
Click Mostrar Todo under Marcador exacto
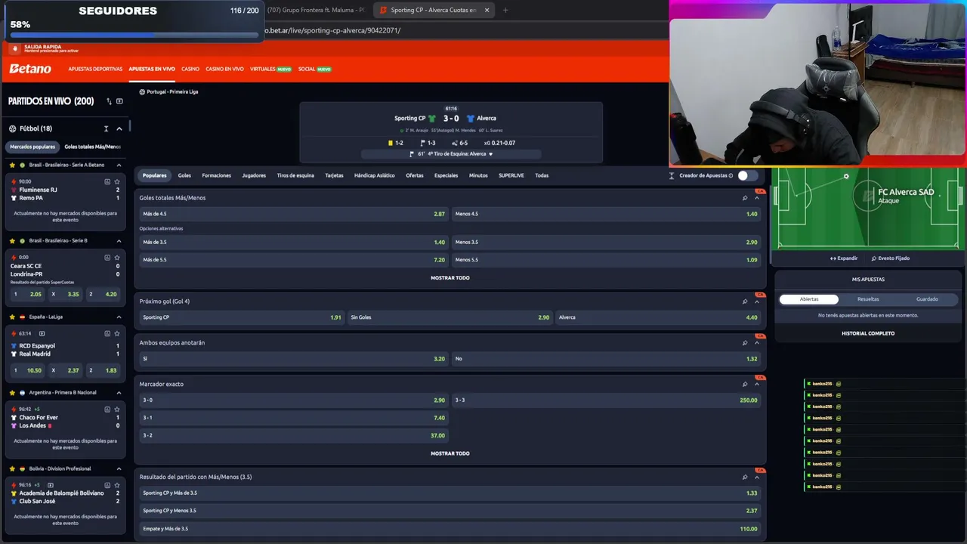tap(450, 453)
